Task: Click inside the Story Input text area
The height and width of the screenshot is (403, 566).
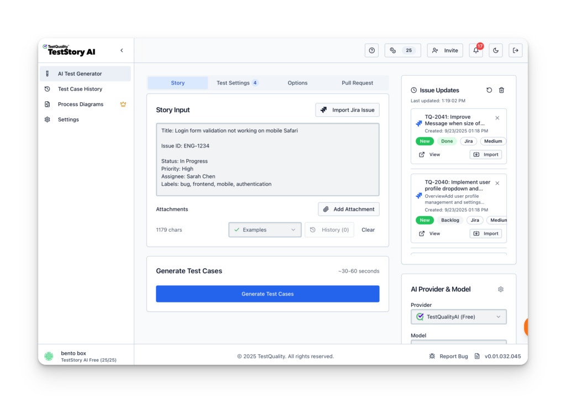Action: coord(267,159)
